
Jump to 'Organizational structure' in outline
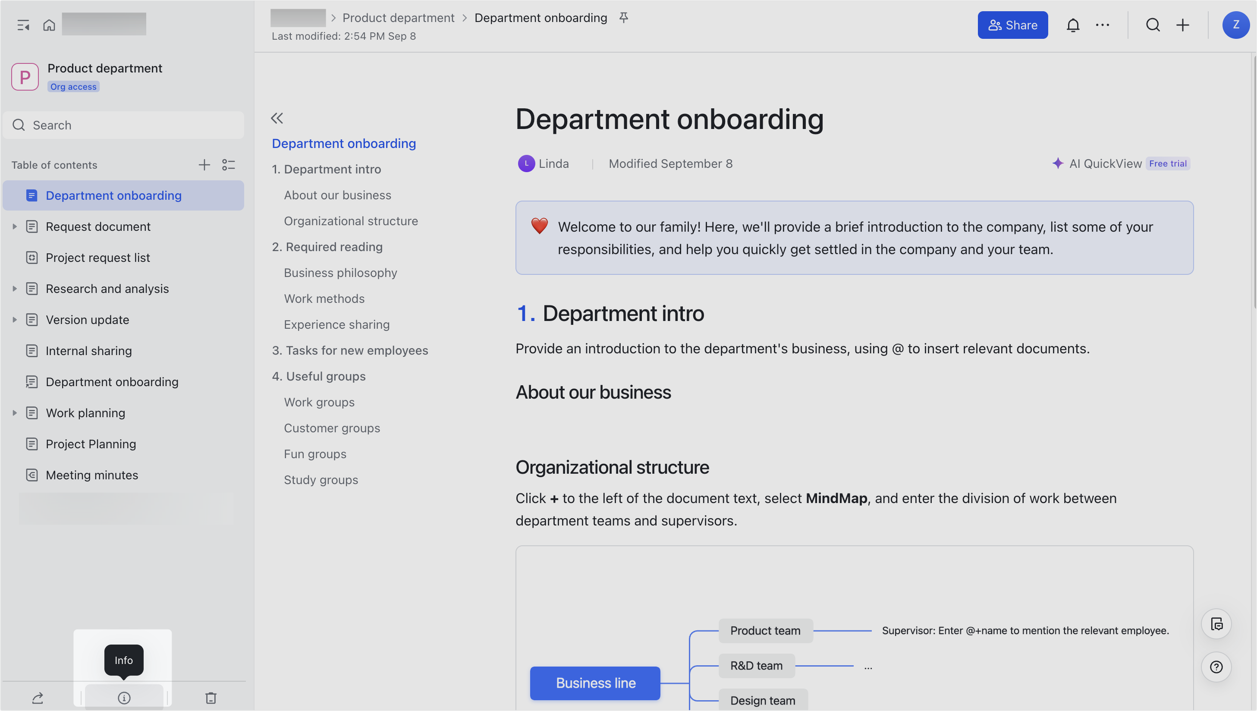(351, 221)
